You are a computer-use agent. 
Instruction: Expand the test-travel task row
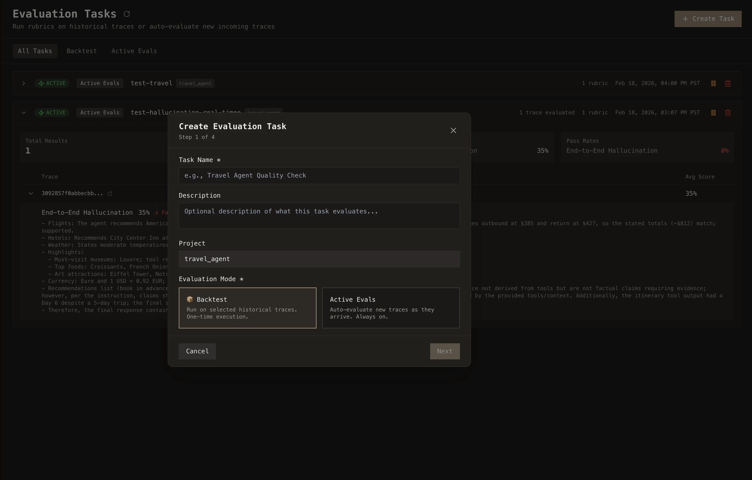(x=23, y=84)
